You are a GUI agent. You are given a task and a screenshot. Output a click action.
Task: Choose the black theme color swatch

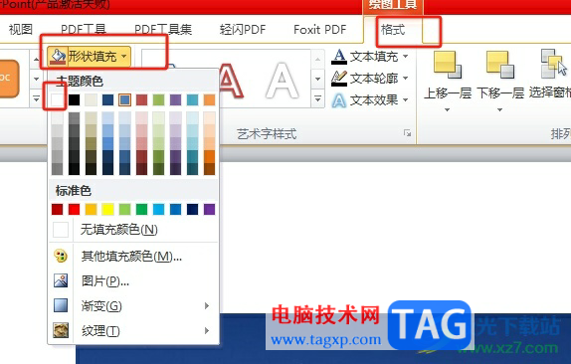tap(74, 99)
